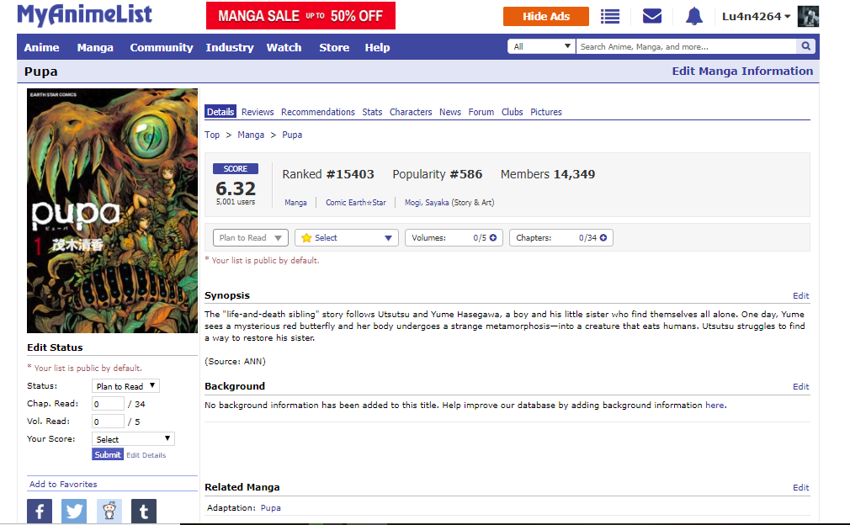The width and height of the screenshot is (850, 525).
Task: Open the Plan to Read dropdown under the score
Action: (x=250, y=238)
